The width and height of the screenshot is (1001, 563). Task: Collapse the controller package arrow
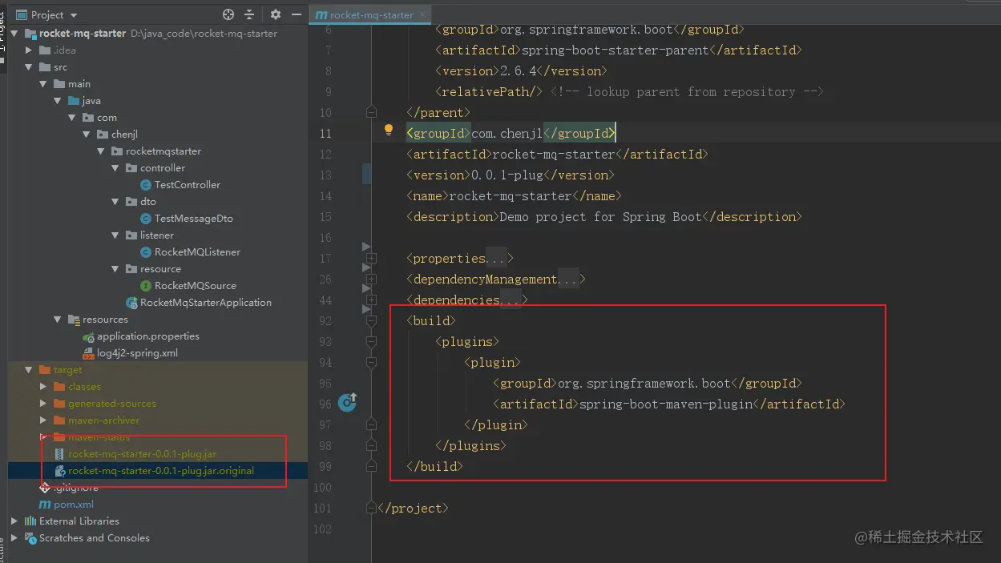[x=116, y=168]
